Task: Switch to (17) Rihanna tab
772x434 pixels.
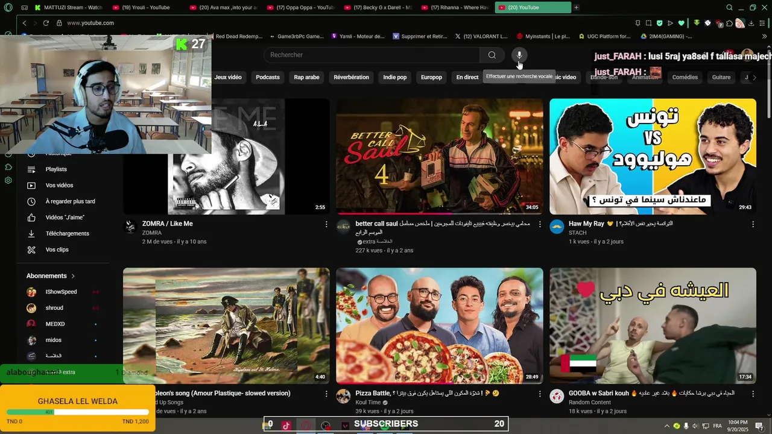Action: click(x=455, y=7)
